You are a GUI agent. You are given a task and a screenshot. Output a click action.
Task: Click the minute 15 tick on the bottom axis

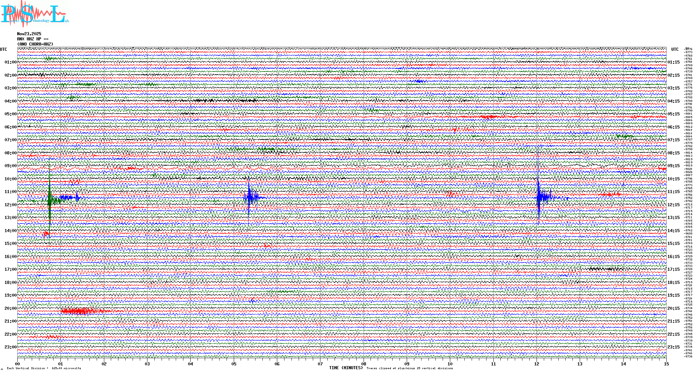pos(666,364)
